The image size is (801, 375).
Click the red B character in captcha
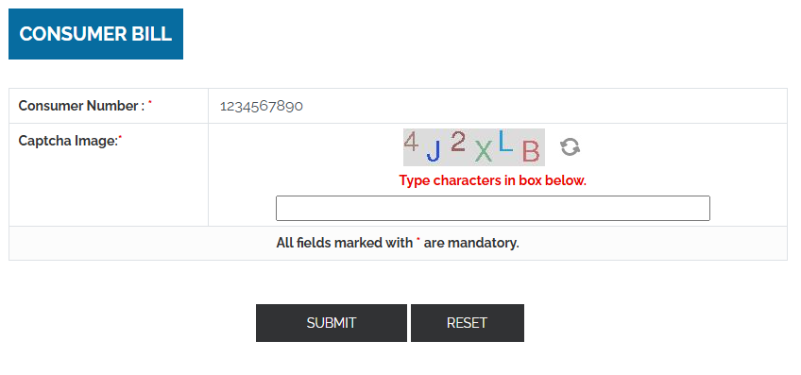531,152
